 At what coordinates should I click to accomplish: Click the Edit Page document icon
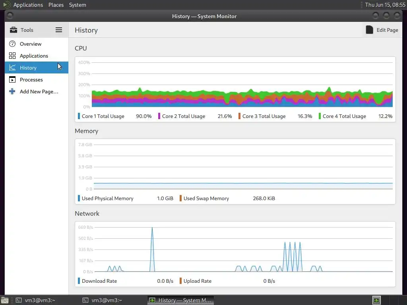click(x=369, y=30)
